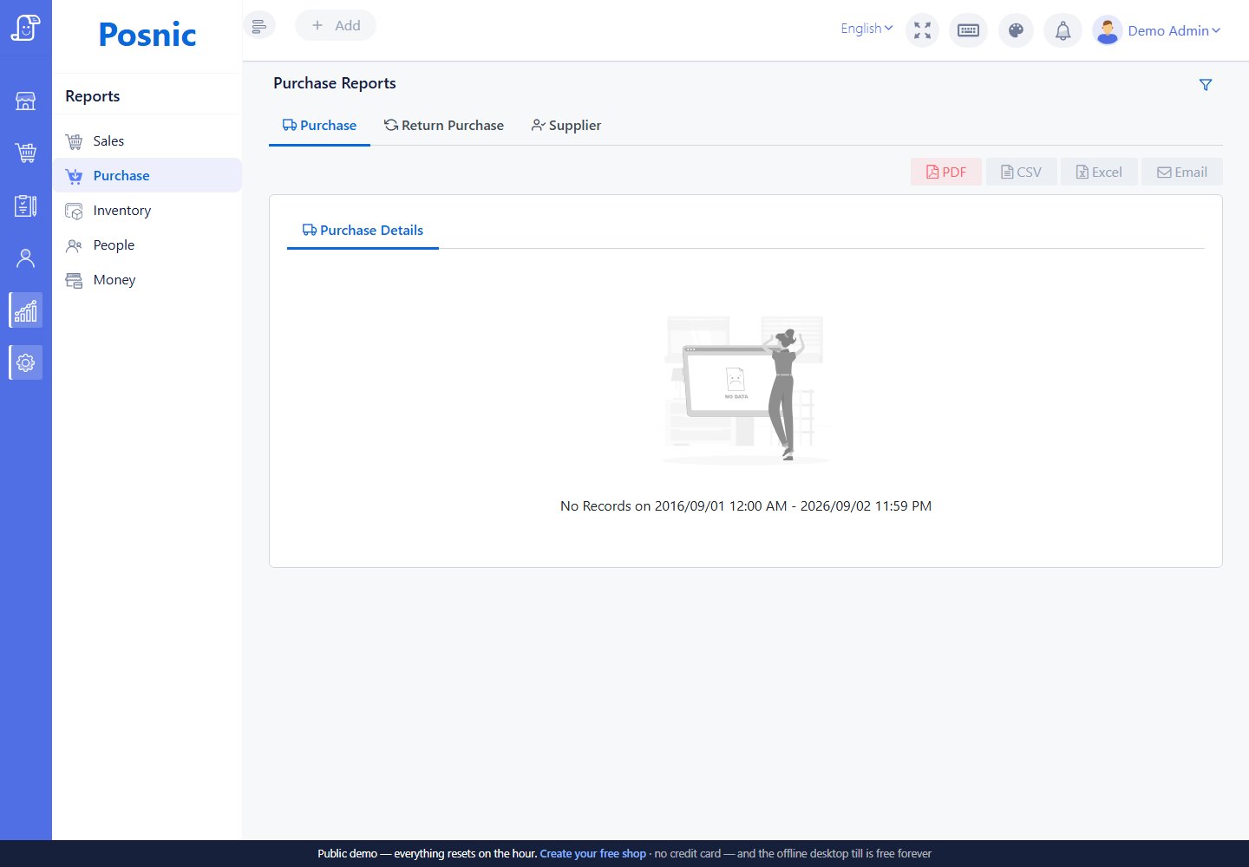The image size is (1249, 867).
Task: Toggle the sidebar menu collapse icon
Action: (258, 26)
